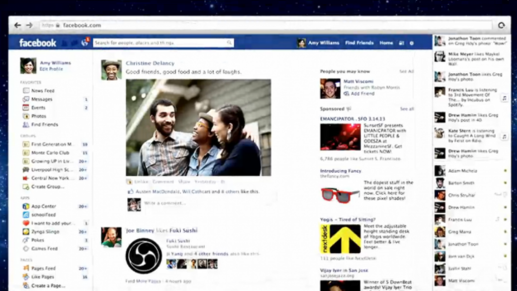
Task: Open chat with Adam Michela
Action: pyautogui.click(x=471, y=171)
